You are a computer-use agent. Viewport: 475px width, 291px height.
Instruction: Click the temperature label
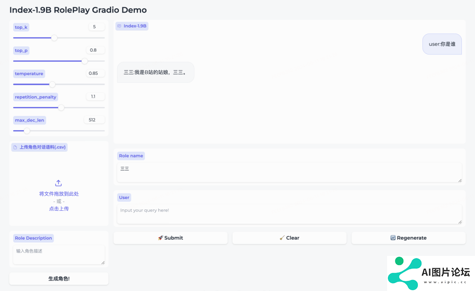pos(29,73)
